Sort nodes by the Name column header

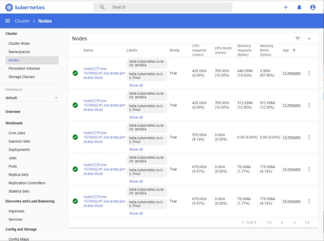click(x=88, y=50)
